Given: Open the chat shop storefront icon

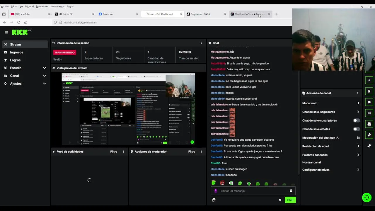Looking at the screenshot, I should click(214, 200).
